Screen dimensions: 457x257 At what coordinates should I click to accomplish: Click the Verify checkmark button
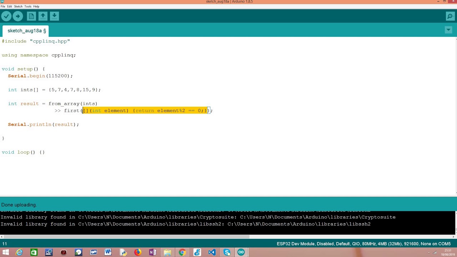[6, 16]
